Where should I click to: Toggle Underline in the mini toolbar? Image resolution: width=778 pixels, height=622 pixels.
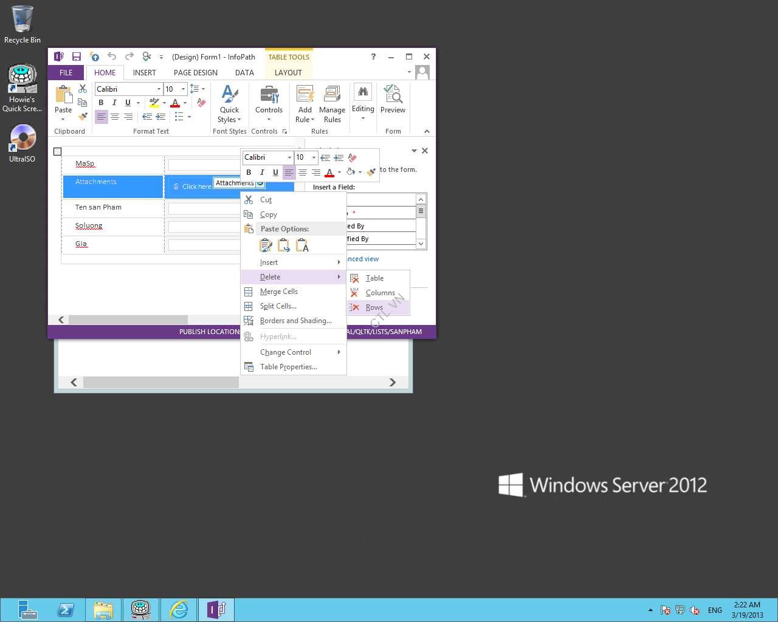pyautogui.click(x=275, y=173)
